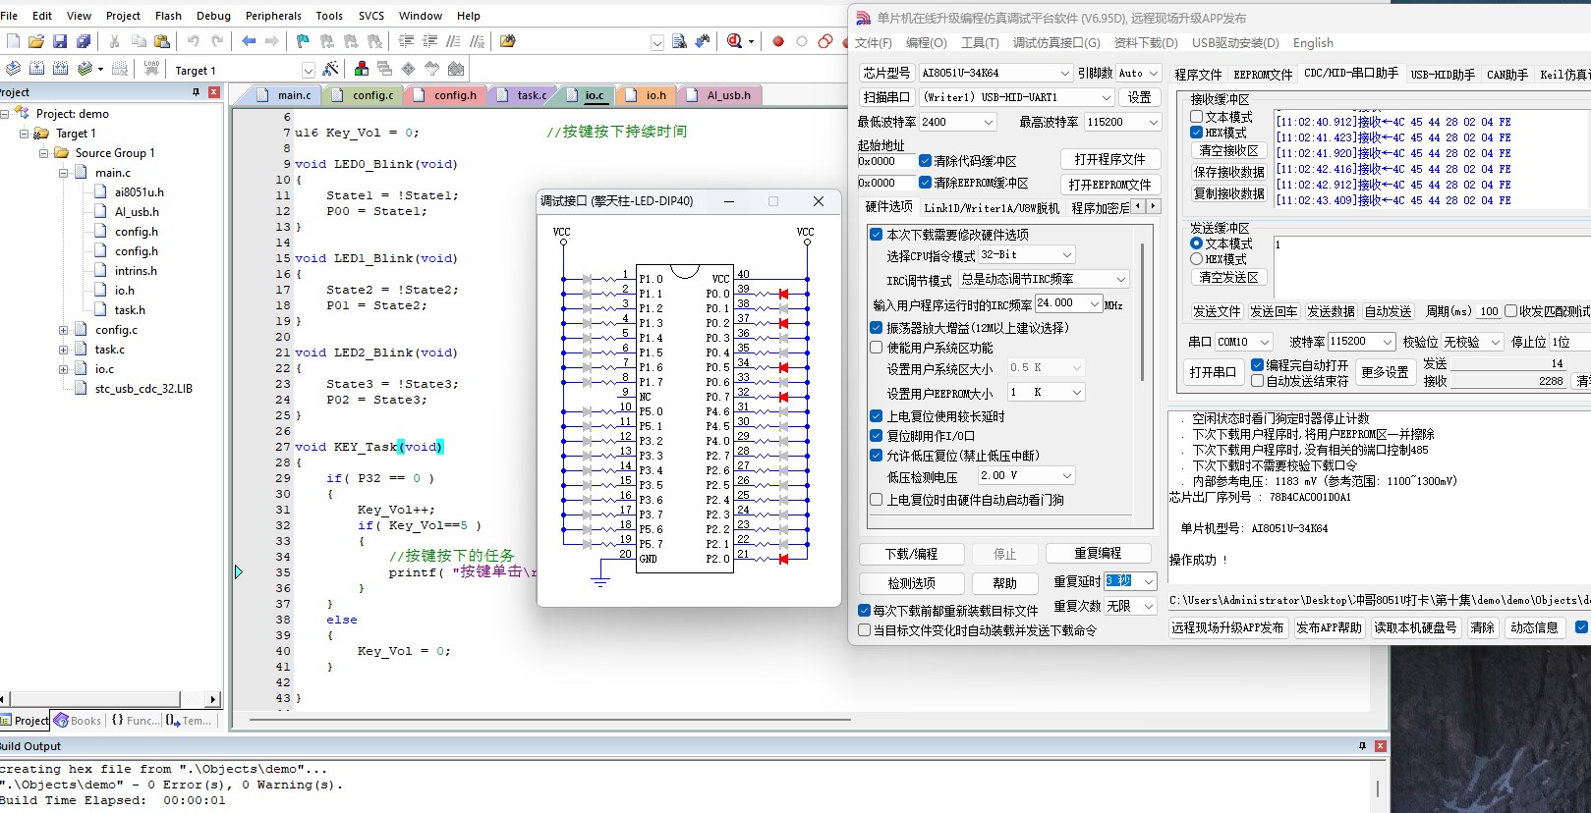Click the Build target icon
Screen dimensions: 1591x813
pos(36,69)
